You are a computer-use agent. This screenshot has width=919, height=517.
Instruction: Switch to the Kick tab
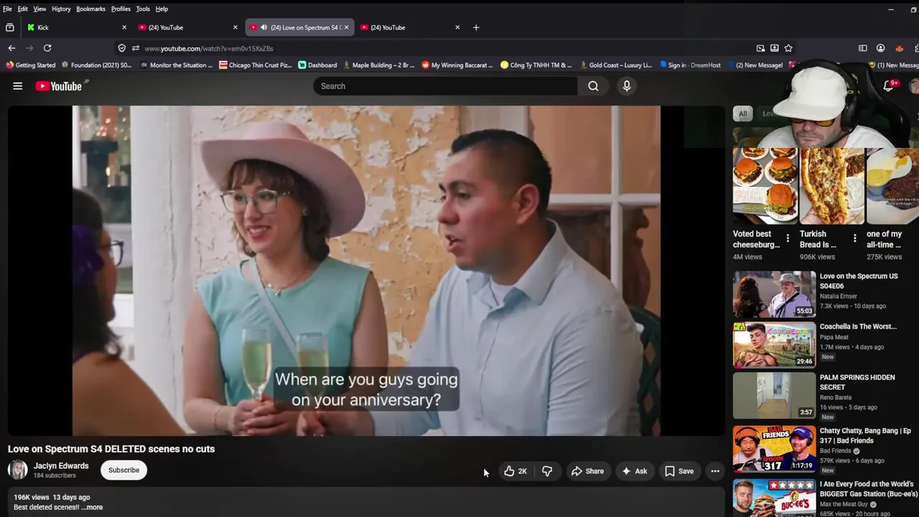click(75, 27)
